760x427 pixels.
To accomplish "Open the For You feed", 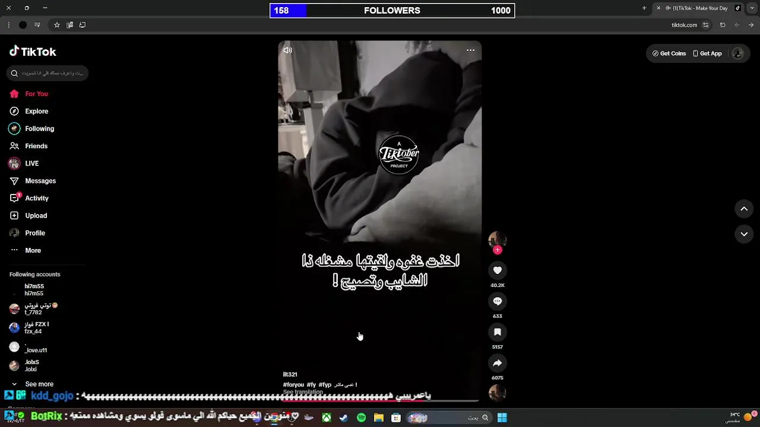I will click(x=28, y=94).
